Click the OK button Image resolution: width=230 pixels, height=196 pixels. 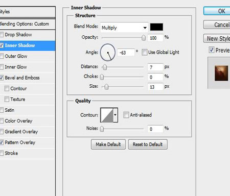[x=217, y=11]
